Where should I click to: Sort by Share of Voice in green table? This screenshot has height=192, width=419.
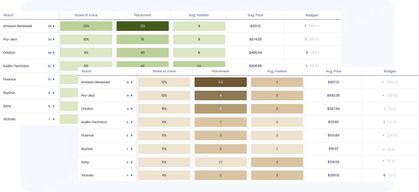click(86, 15)
